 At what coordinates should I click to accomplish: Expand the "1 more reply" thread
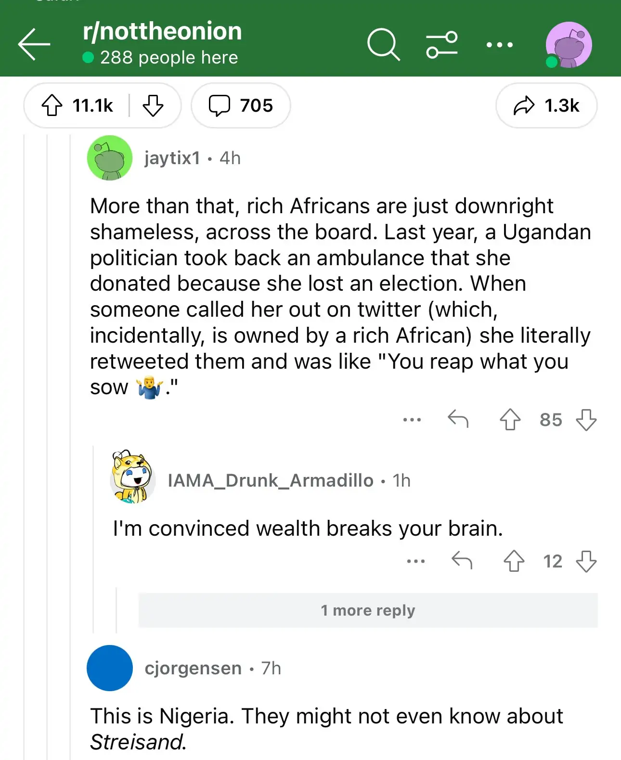coord(368,610)
